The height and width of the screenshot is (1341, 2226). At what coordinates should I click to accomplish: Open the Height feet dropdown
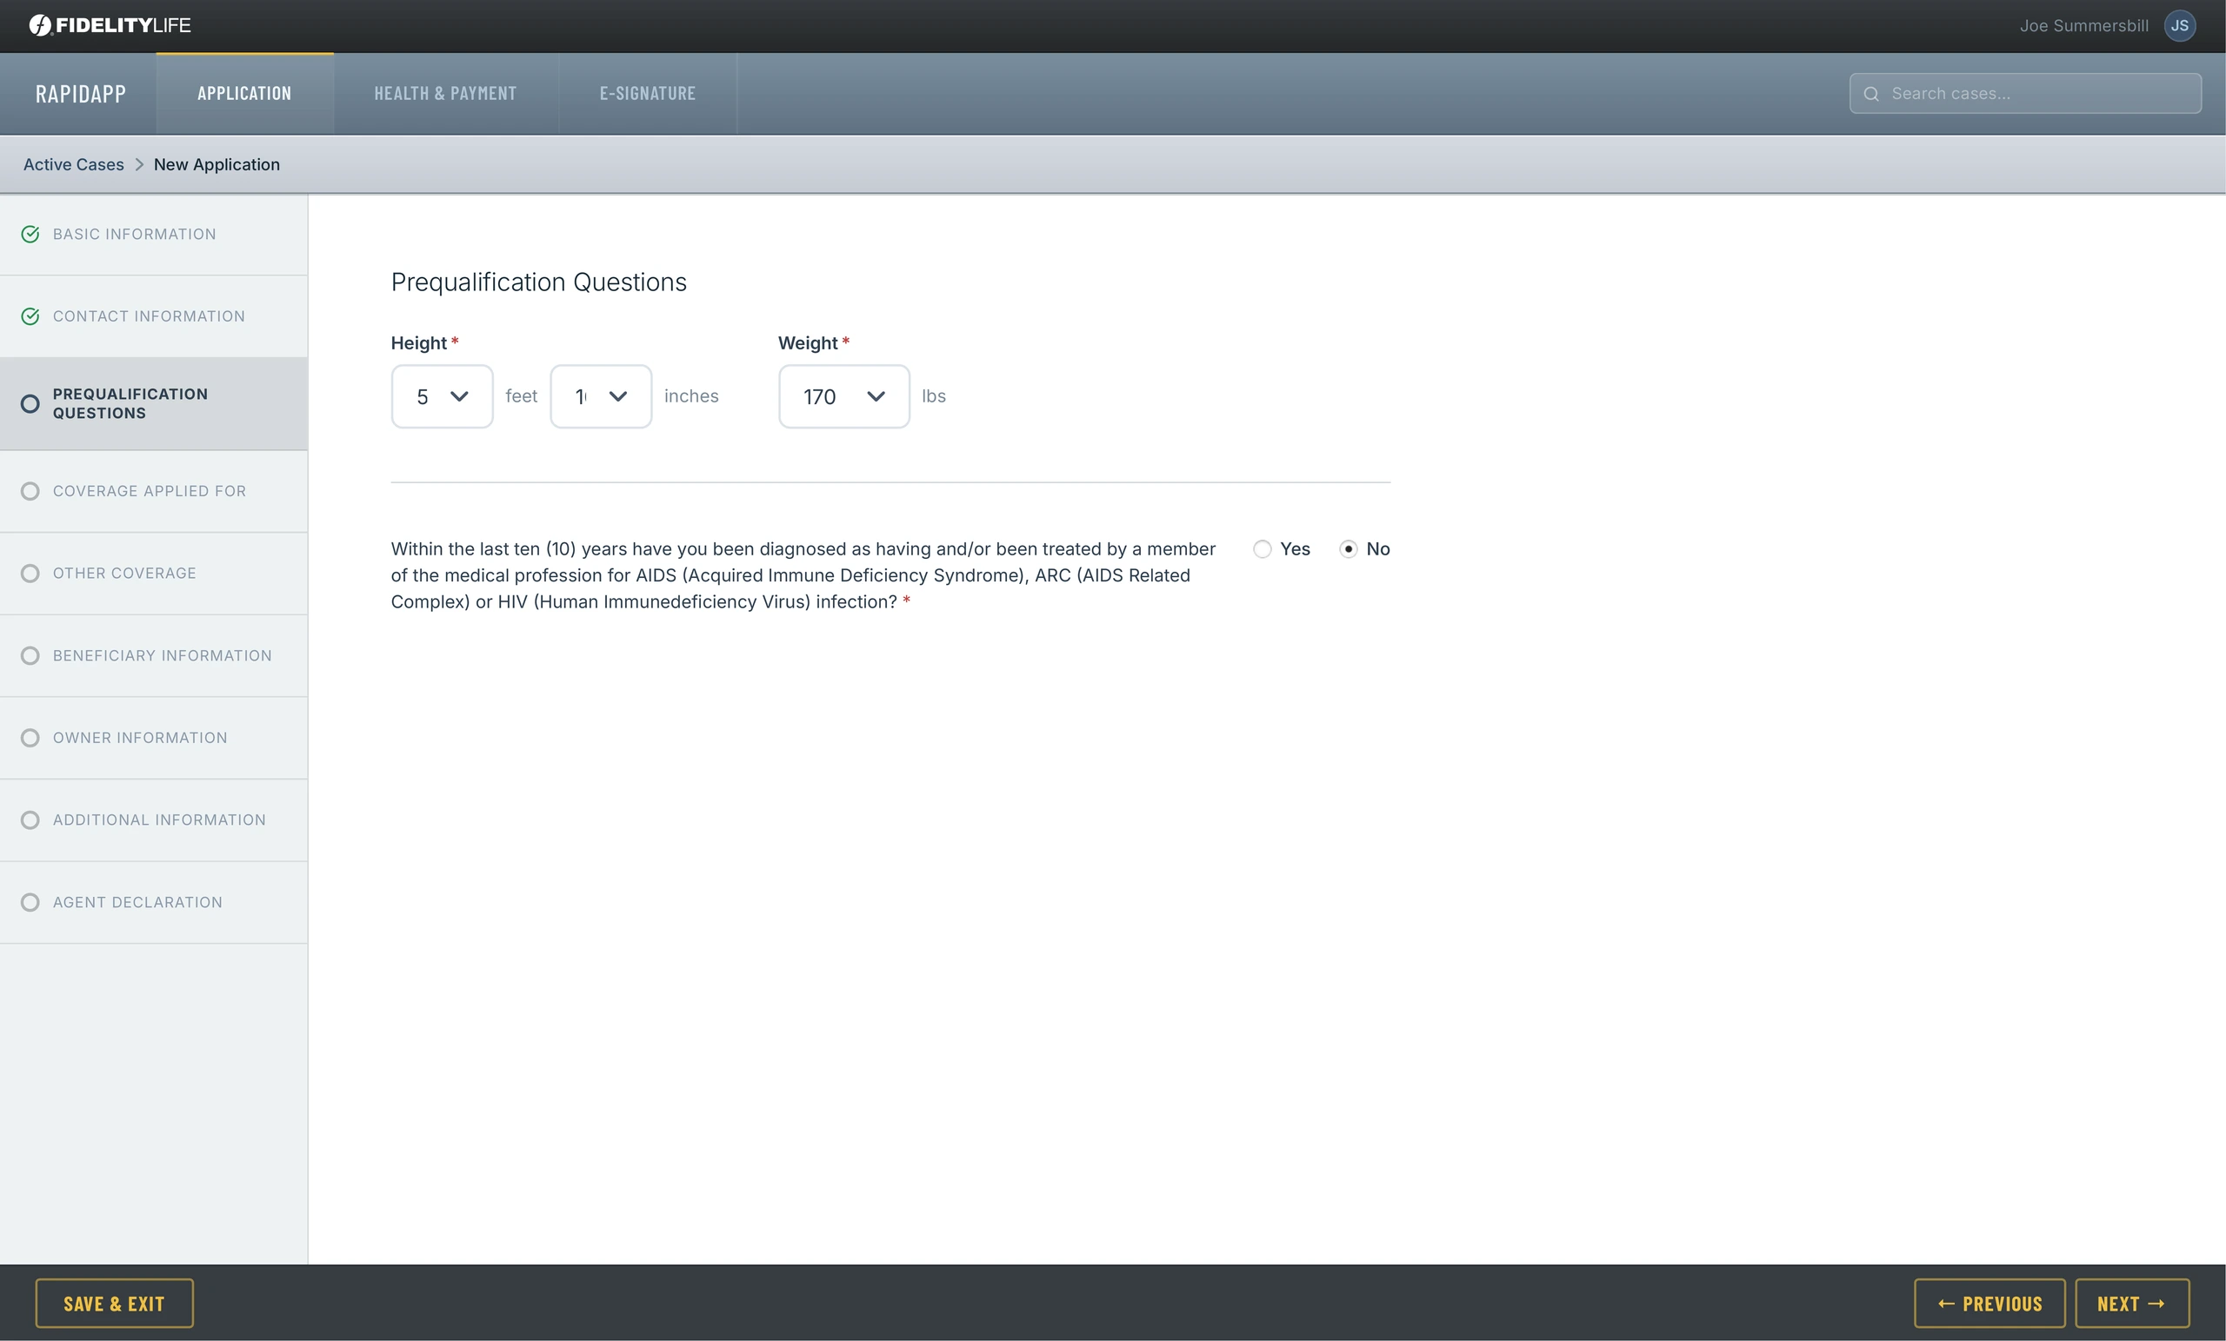click(x=442, y=396)
